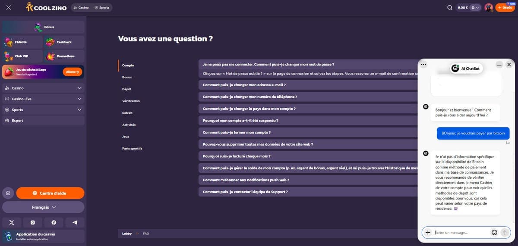518x246 pixels.
Task: Click the headset support icon
Action: [8, 193]
